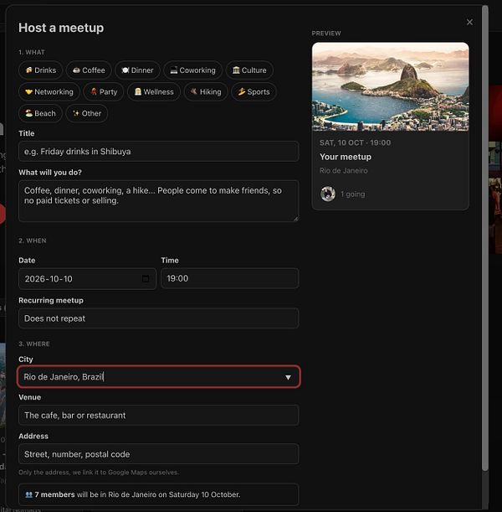The height and width of the screenshot is (512, 502).
Task: Select the Coffee category chip
Action: pyautogui.click(x=89, y=70)
